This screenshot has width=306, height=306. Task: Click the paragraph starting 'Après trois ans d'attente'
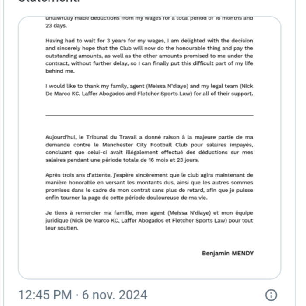pos(149,187)
